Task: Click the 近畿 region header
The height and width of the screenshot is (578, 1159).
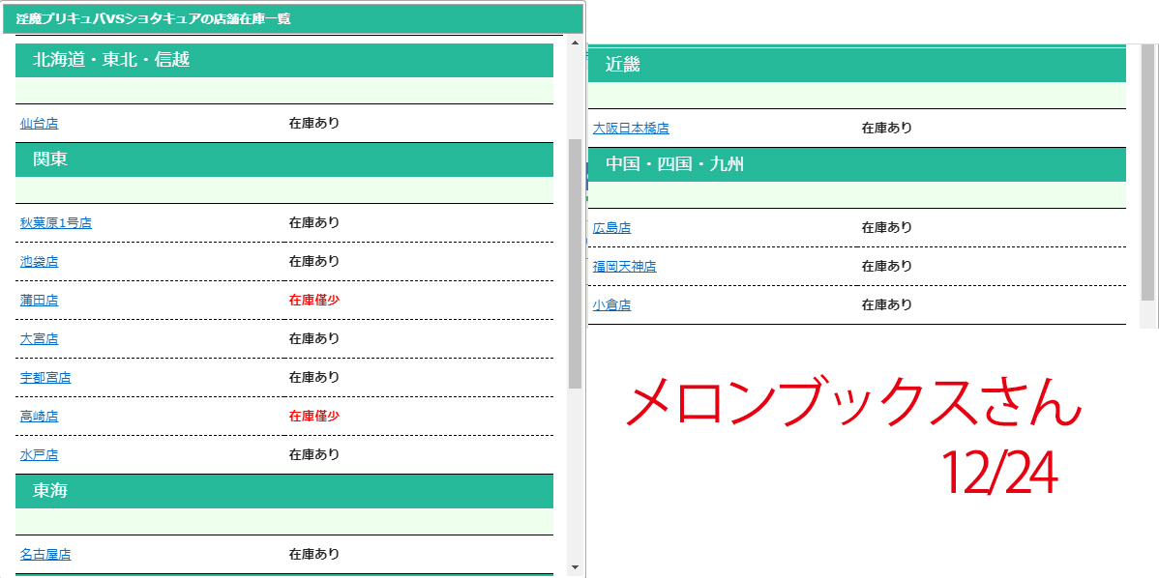Action: (x=857, y=65)
